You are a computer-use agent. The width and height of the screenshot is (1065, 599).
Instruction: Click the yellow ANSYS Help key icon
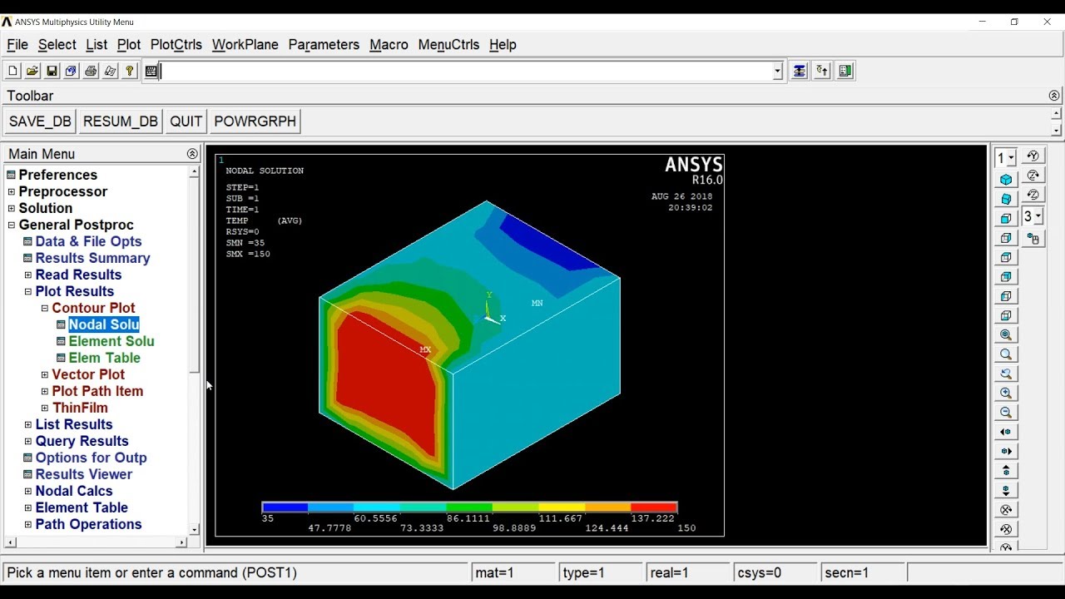130,72
